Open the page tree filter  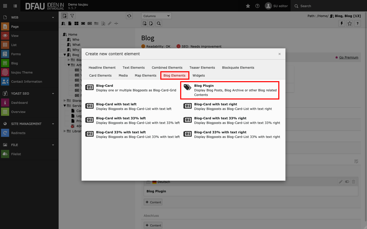(x=72, y=16)
